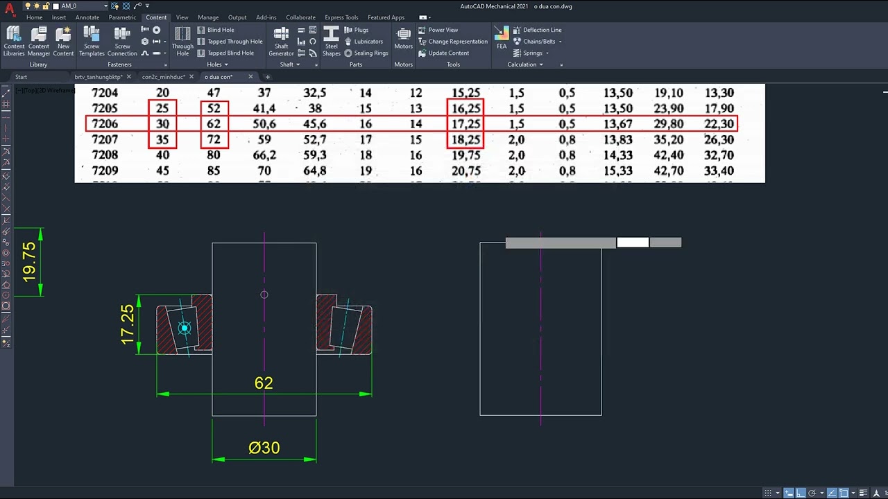Screen dimensions: 888x499
Task: Switch to Parametric ribbon tab
Action: [x=122, y=17]
